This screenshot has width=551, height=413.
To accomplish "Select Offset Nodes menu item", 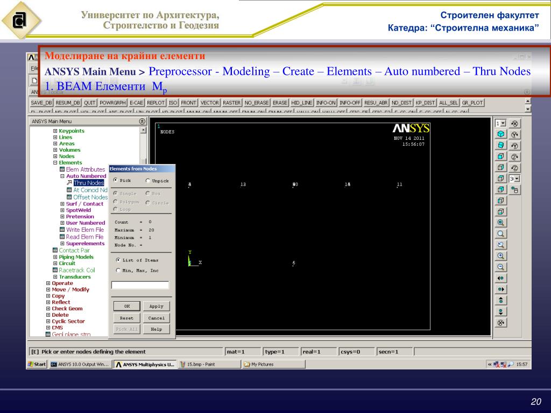I will coord(90,197).
